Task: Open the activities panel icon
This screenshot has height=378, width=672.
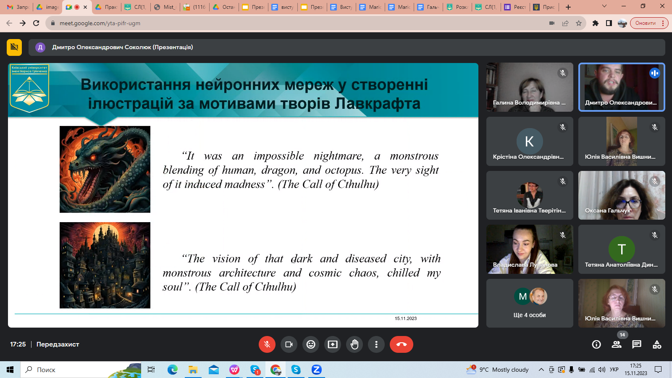Action: (657, 344)
